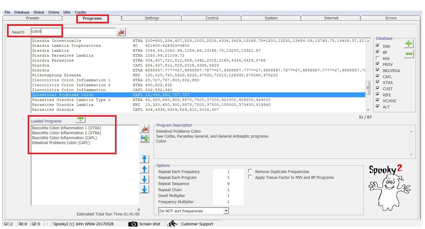Edit the Repeat Chain value
This screenshot has height=229, width=425.
[x=228, y=190]
